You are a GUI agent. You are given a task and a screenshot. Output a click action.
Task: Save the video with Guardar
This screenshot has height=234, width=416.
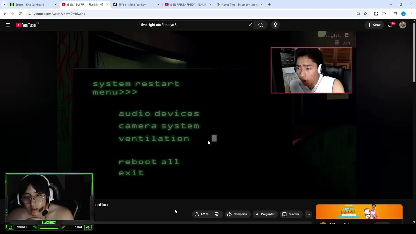coord(291,214)
